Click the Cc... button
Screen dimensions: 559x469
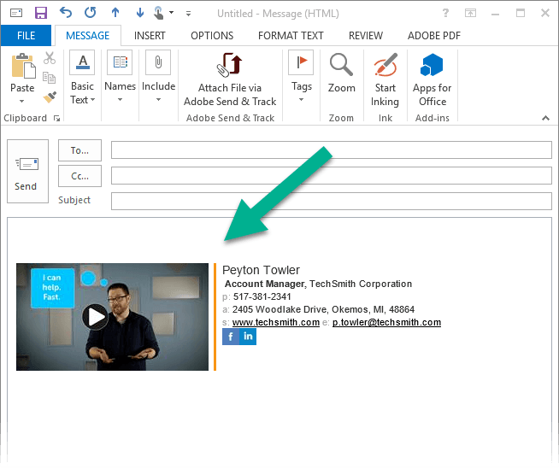point(79,176)
